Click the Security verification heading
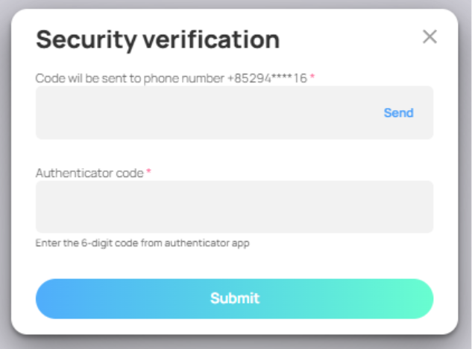Screen dimensions: 472x349 [157, 39]
